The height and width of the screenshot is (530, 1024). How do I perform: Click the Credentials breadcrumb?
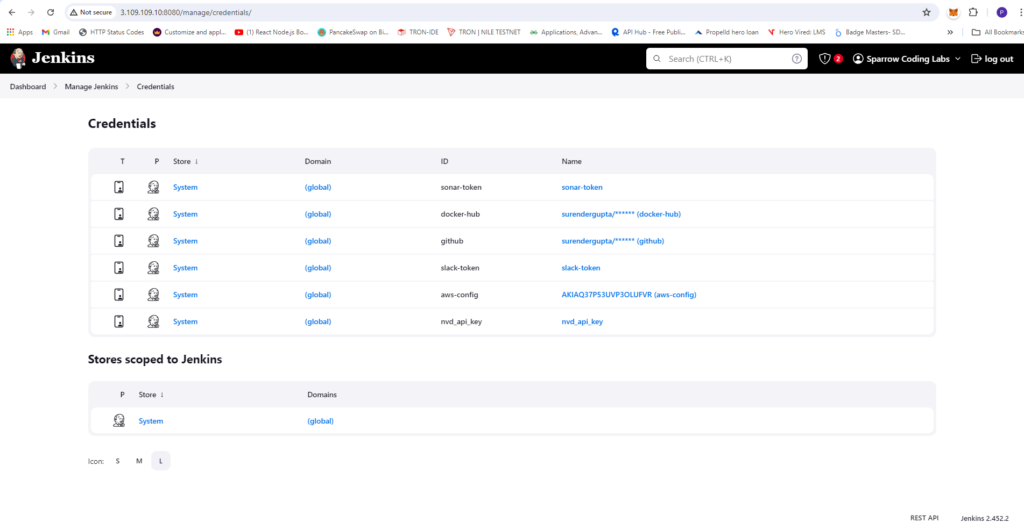[156, 87]
